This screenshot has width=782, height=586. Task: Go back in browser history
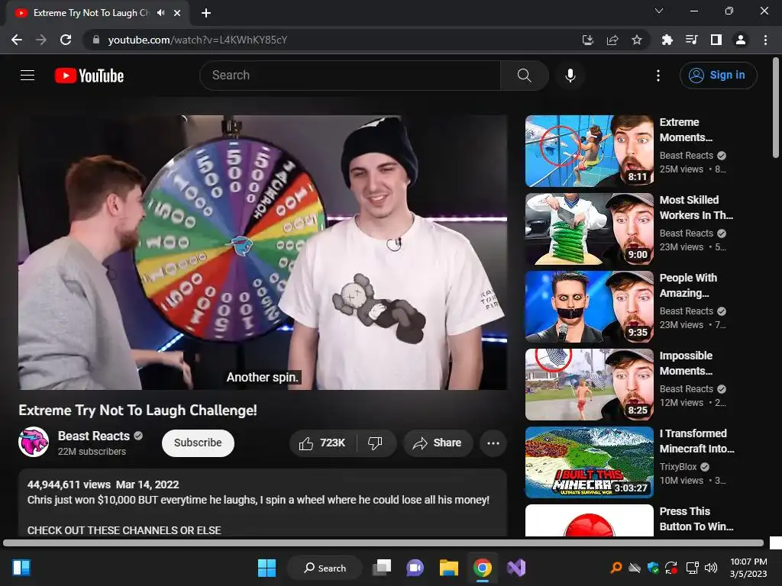click(17, 40)
